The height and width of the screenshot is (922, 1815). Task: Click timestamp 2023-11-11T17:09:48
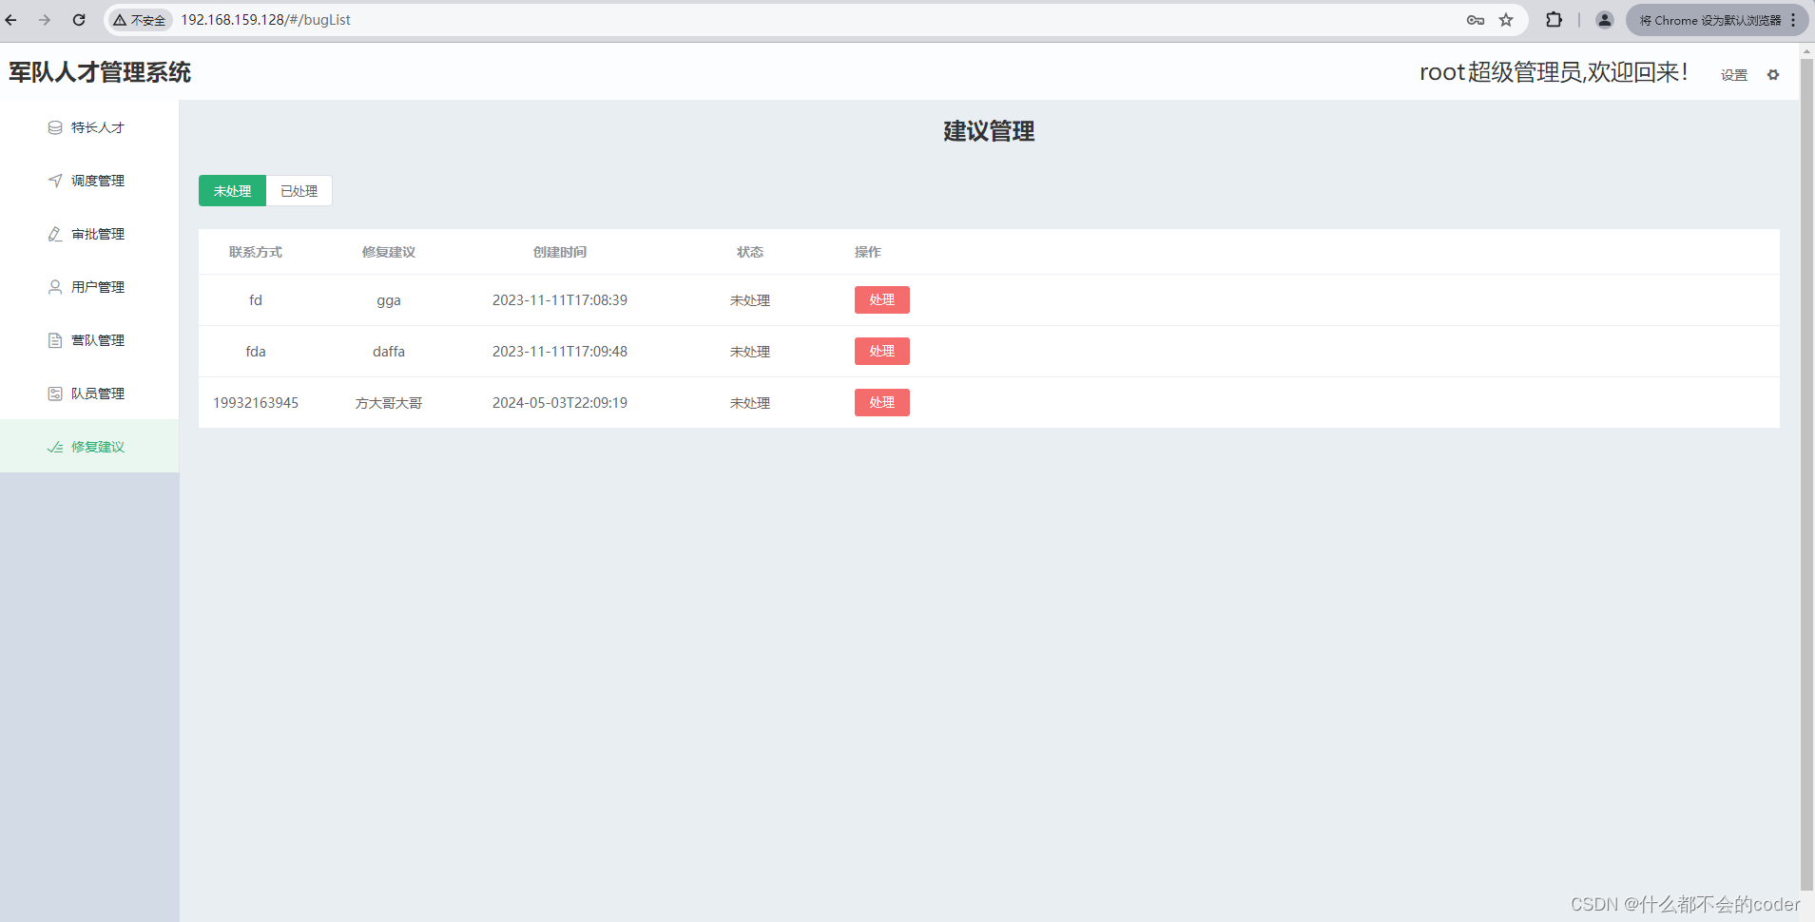[x=560, y=352]
